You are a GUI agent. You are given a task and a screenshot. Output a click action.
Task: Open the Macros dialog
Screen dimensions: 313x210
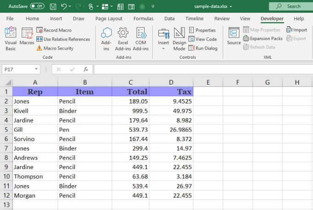pos(27,39)
